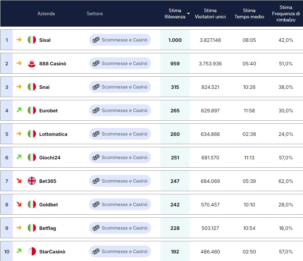This screenshot has height=261, width=303.
Task: Click the green up arrow in StarCasinò row
Action: (19, 251)
